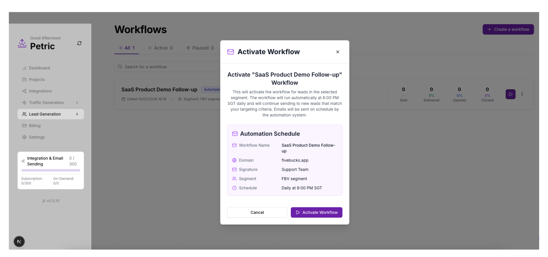Click the FBV segment value in dialog
The image size is (548, 257).
pyautogui.click(x=294, y=179)
